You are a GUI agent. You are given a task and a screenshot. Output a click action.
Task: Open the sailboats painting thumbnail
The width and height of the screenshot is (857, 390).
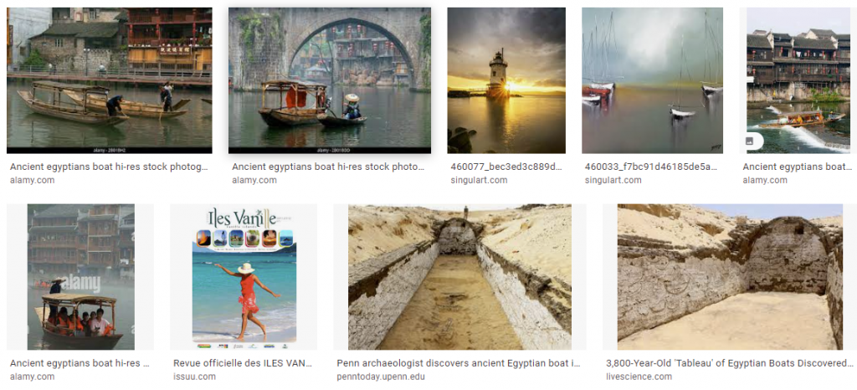click(652, 80)
